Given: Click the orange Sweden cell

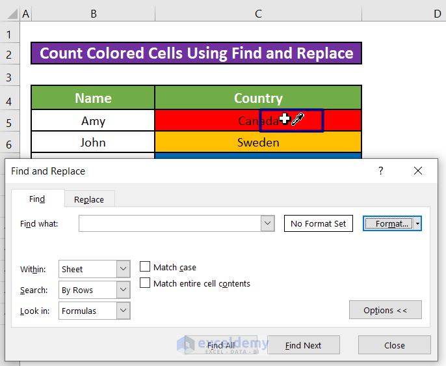Looking at the screenshot, I should point(258,142).
